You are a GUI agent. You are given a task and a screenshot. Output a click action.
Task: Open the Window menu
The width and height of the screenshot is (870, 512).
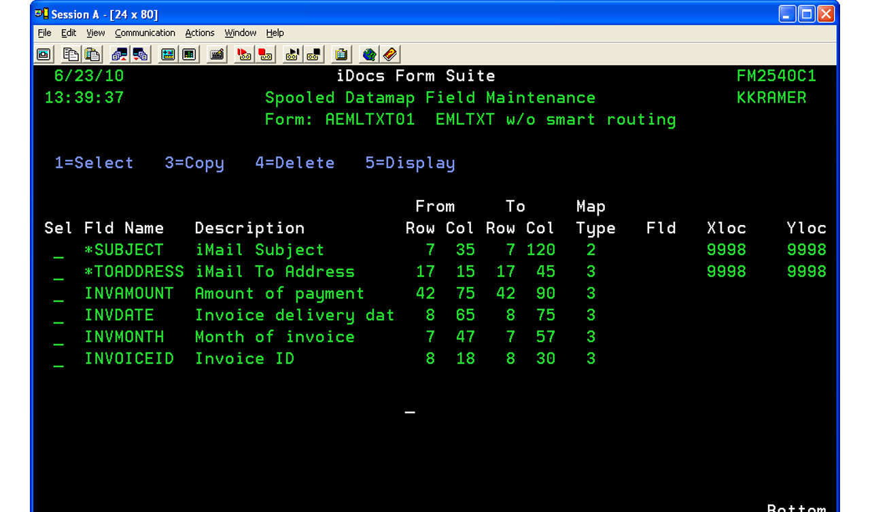pyautogui.click(x=241, y=33)
